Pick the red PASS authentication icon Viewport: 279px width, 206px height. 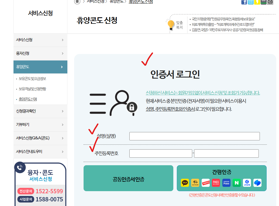[x=216, y=183]
